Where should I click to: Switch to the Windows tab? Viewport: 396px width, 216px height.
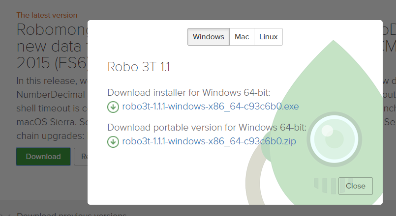coord(209,37)
